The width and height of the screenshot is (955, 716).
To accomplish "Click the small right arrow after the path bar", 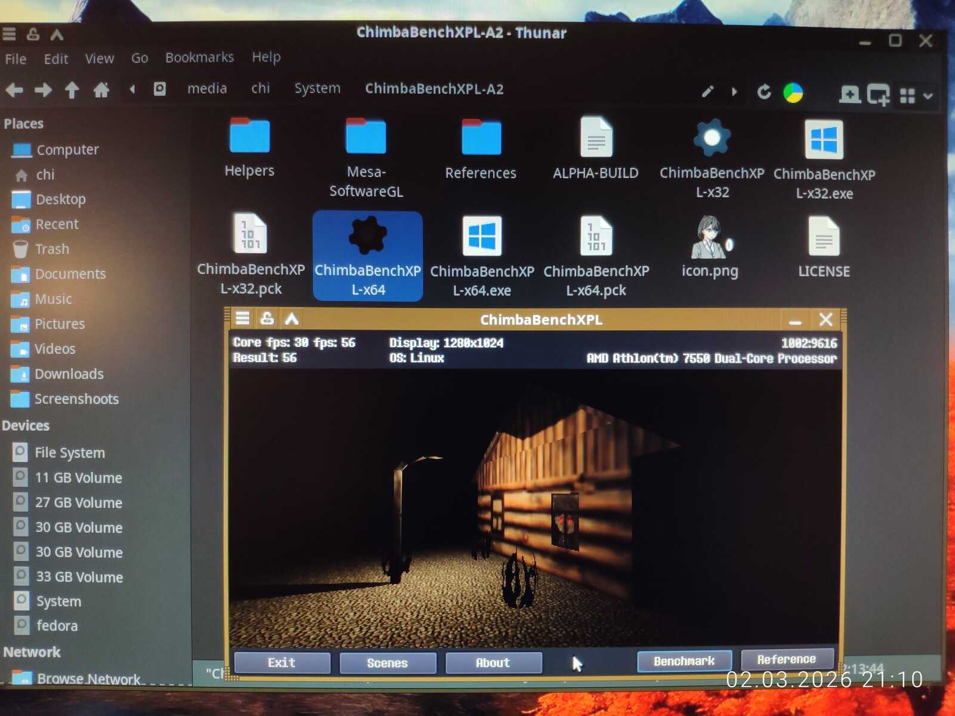I will 734,92.
